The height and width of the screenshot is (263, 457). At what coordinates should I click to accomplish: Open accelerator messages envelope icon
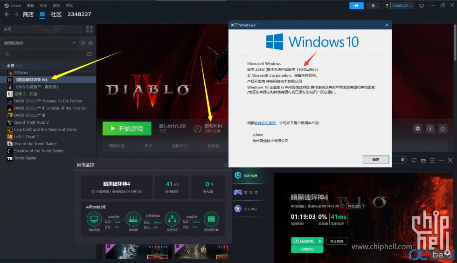[423, 160]
